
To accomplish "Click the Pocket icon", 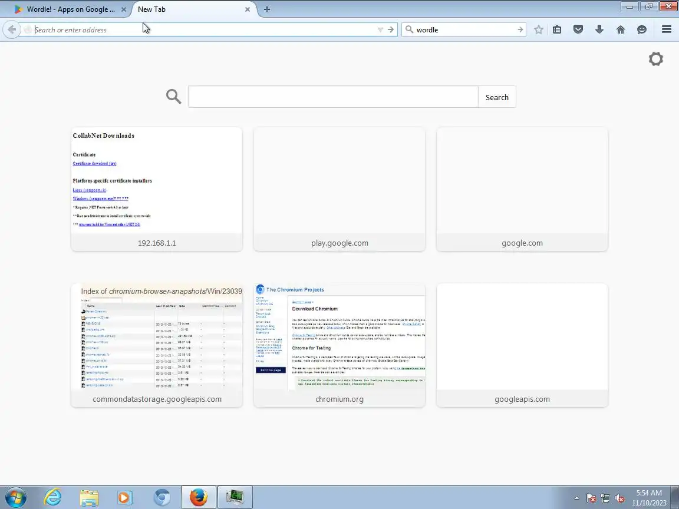I will coord(578,29).
